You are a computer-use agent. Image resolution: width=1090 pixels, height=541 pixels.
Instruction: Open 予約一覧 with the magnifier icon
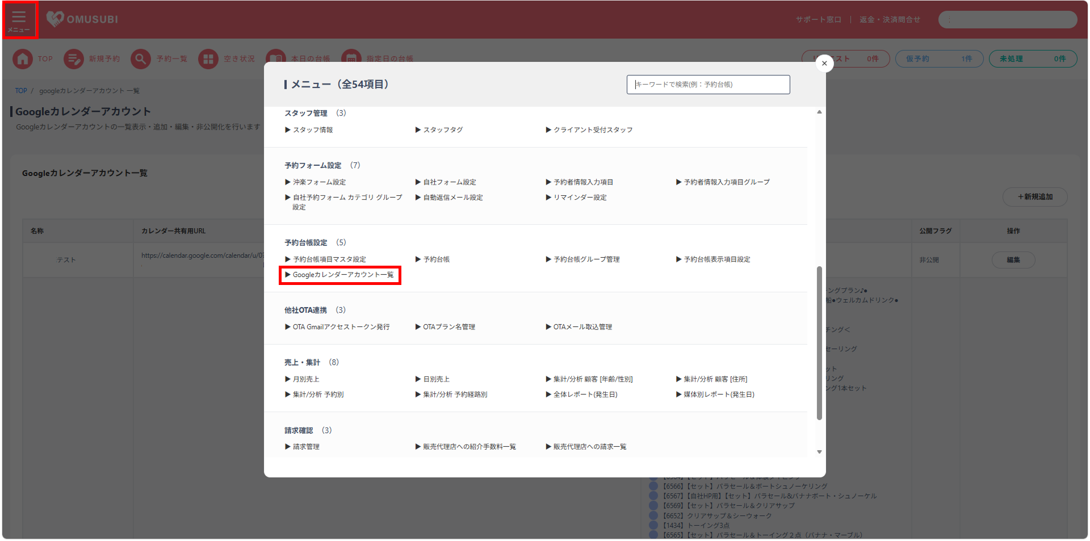pyautogui.click(x=141, y=59)
